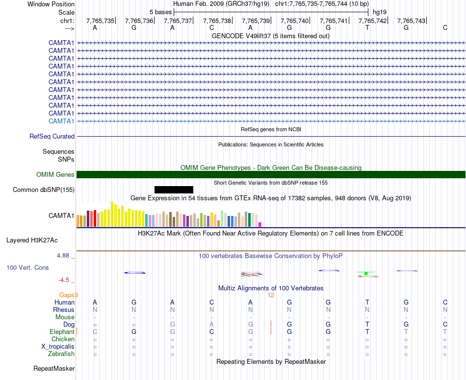Open 100 vertebrates Basewise Conservation by PhyloP title
Screen dimensions: 466x380
(x=270, y=256)
